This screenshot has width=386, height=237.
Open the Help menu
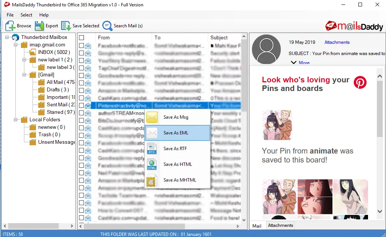click(44, 15)
